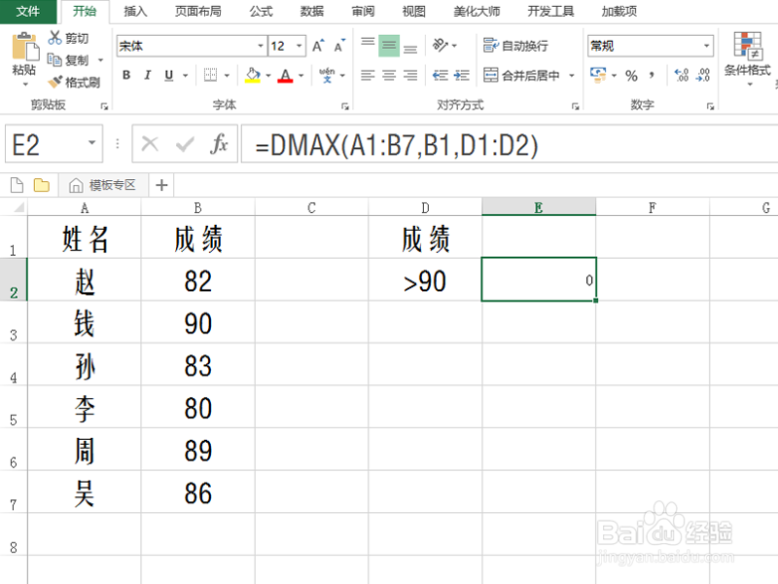Open the merge cells dropdown arrow

tap(572, 76)
